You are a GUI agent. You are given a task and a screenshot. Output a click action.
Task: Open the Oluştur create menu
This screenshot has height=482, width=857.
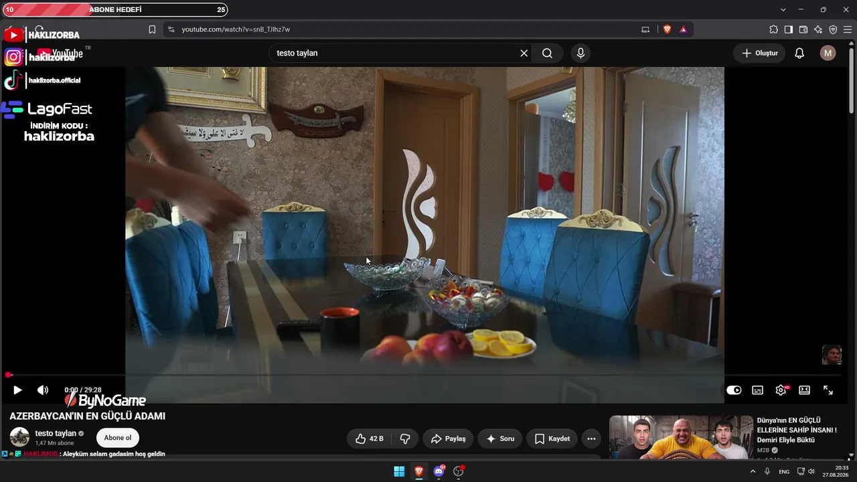[760, 53]
